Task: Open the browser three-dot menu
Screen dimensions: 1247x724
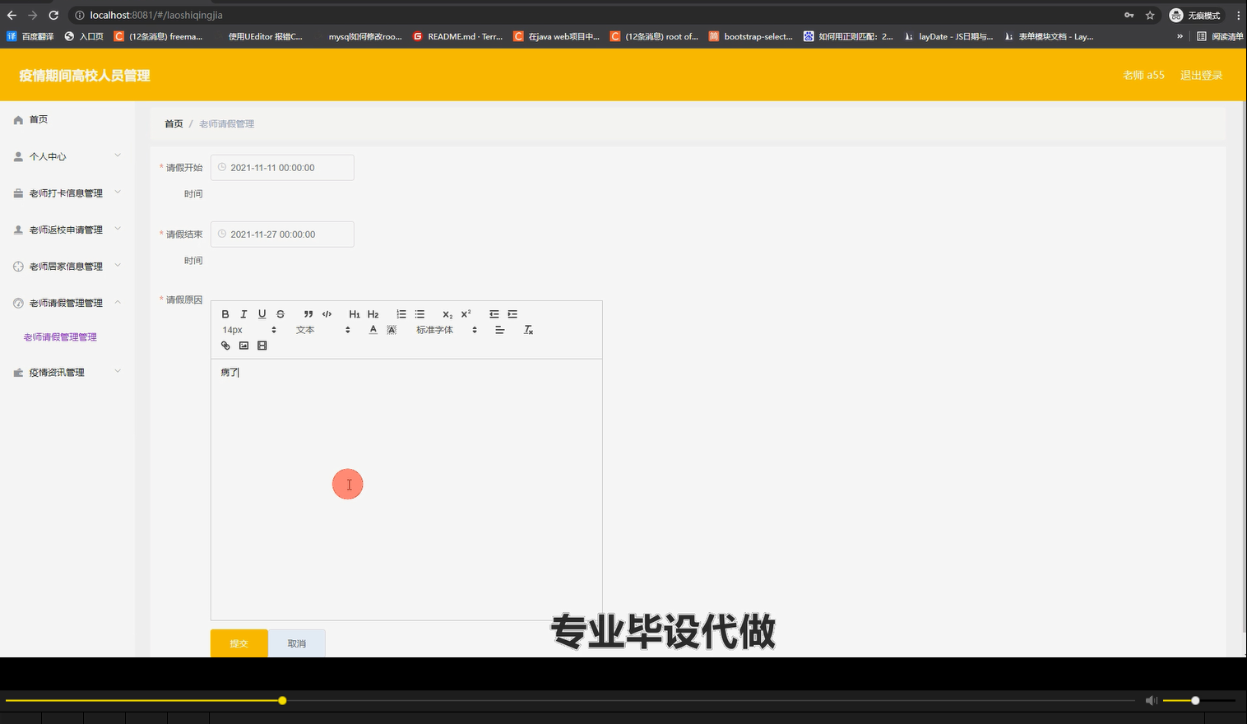Action: tap(1238, 15)
